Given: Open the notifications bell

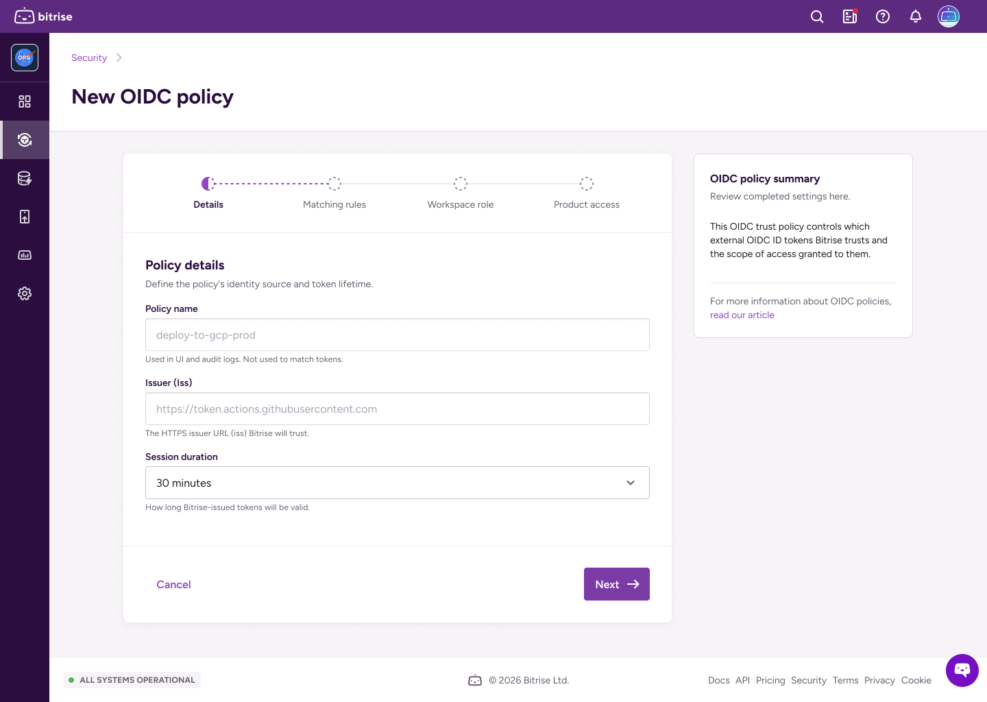Looking at the screenshot, I should [x=915, y=16].
